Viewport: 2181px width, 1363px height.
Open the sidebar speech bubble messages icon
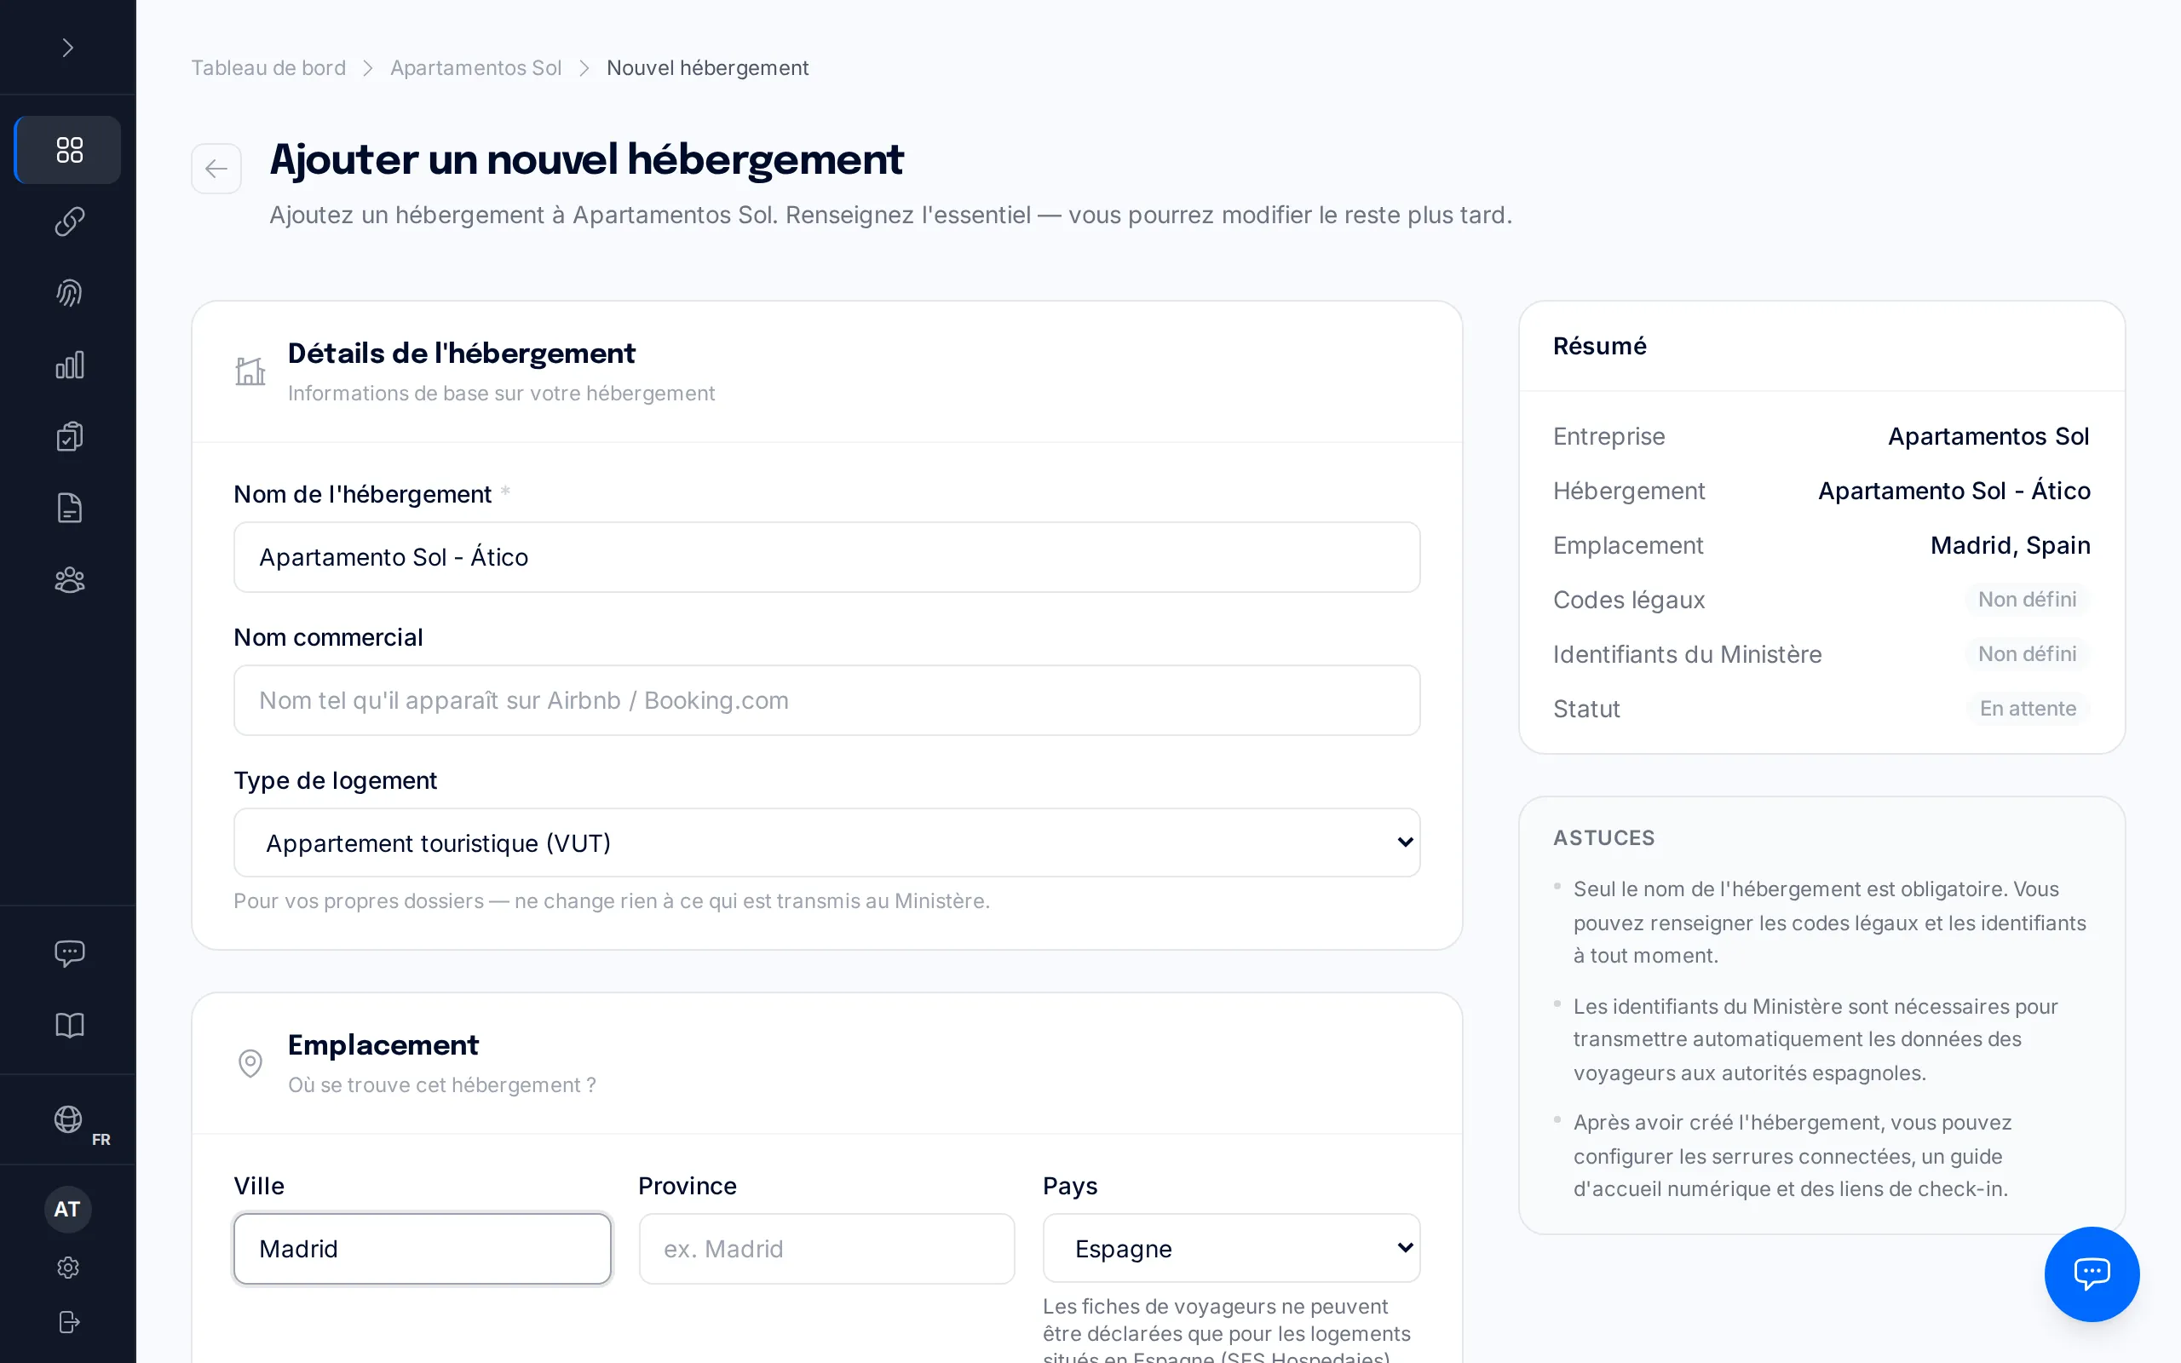(68, 954)
